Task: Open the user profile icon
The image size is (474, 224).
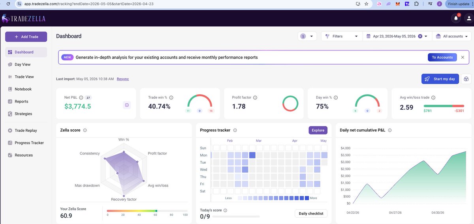Action: (469, 18)
